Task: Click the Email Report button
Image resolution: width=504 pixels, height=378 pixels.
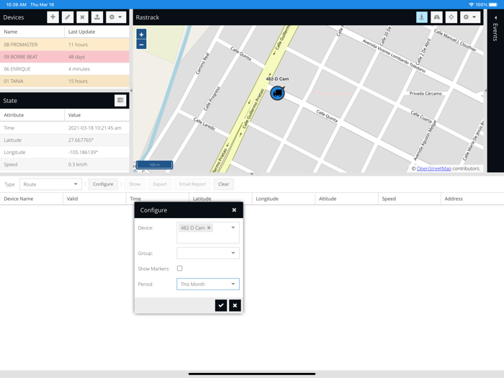Action: pos(192,184)
